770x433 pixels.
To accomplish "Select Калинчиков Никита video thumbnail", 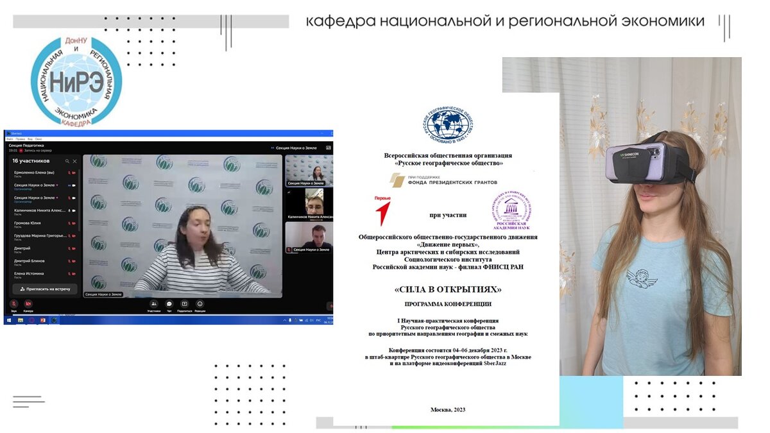I will click(x=309, y=204).
